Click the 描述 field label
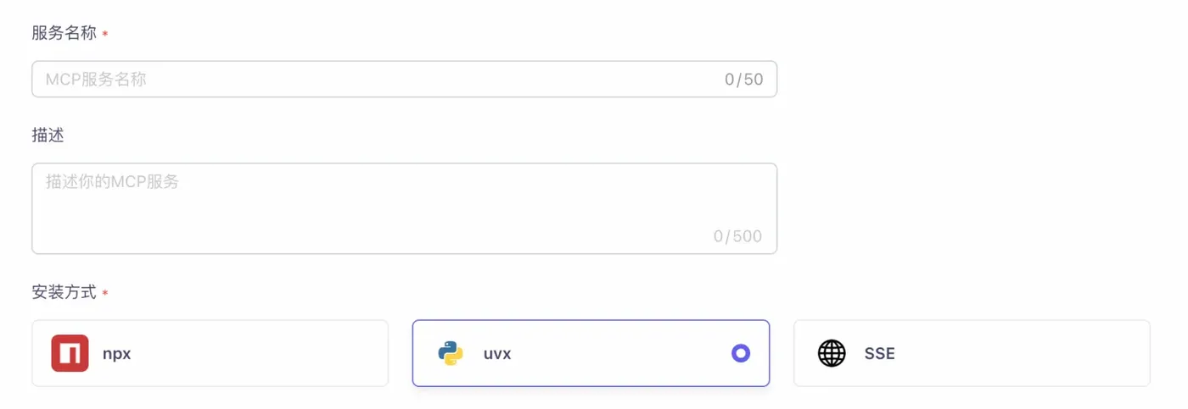1188x409 pixels. click(x=48, y=135)
